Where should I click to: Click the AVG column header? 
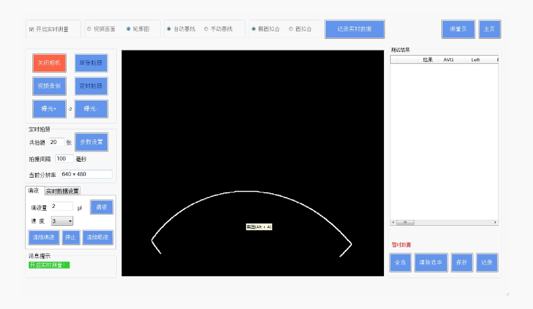[x=448, y=60]
